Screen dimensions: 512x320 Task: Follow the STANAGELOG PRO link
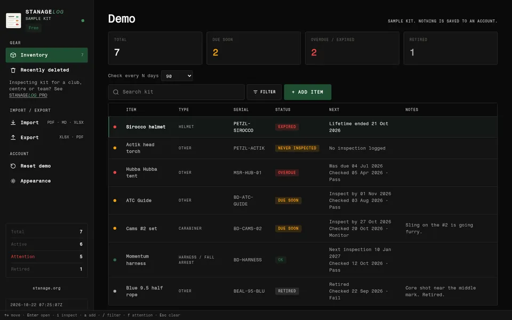click(x=28, y=95)
